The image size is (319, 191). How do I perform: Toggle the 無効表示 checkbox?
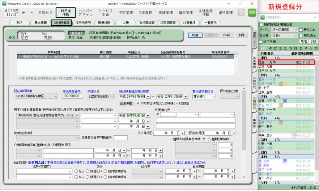coord(301,35)
